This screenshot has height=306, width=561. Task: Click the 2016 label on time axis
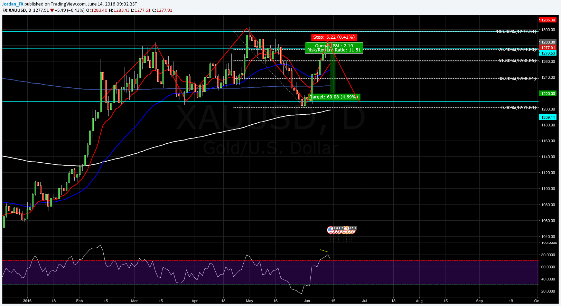click(27, 301)
